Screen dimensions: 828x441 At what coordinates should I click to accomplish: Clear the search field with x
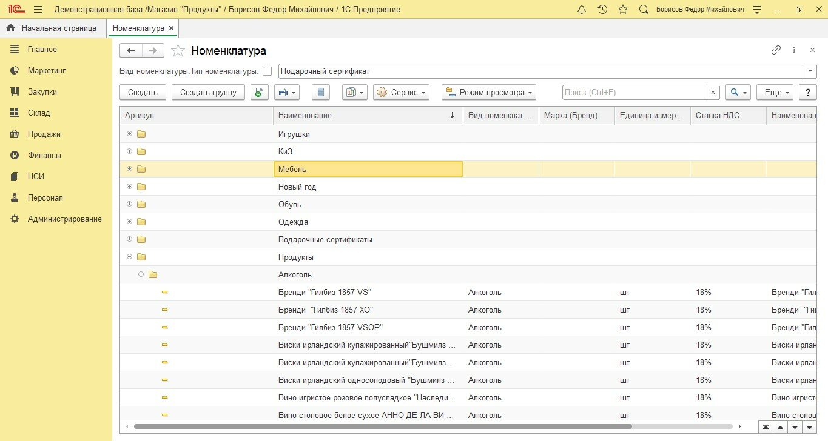[713, 92]
